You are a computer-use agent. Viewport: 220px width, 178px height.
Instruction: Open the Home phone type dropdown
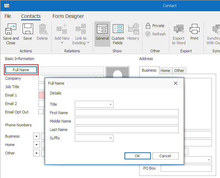pos(36,145)
